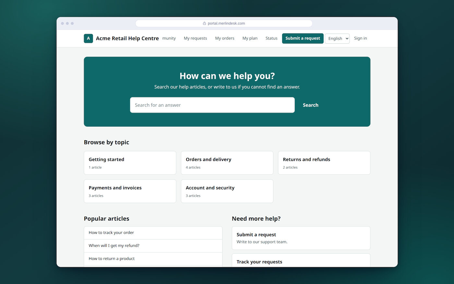The height and width of the screenshot is (284, 454).
Task: Open article How to track your order
Action: click(153, 233)
